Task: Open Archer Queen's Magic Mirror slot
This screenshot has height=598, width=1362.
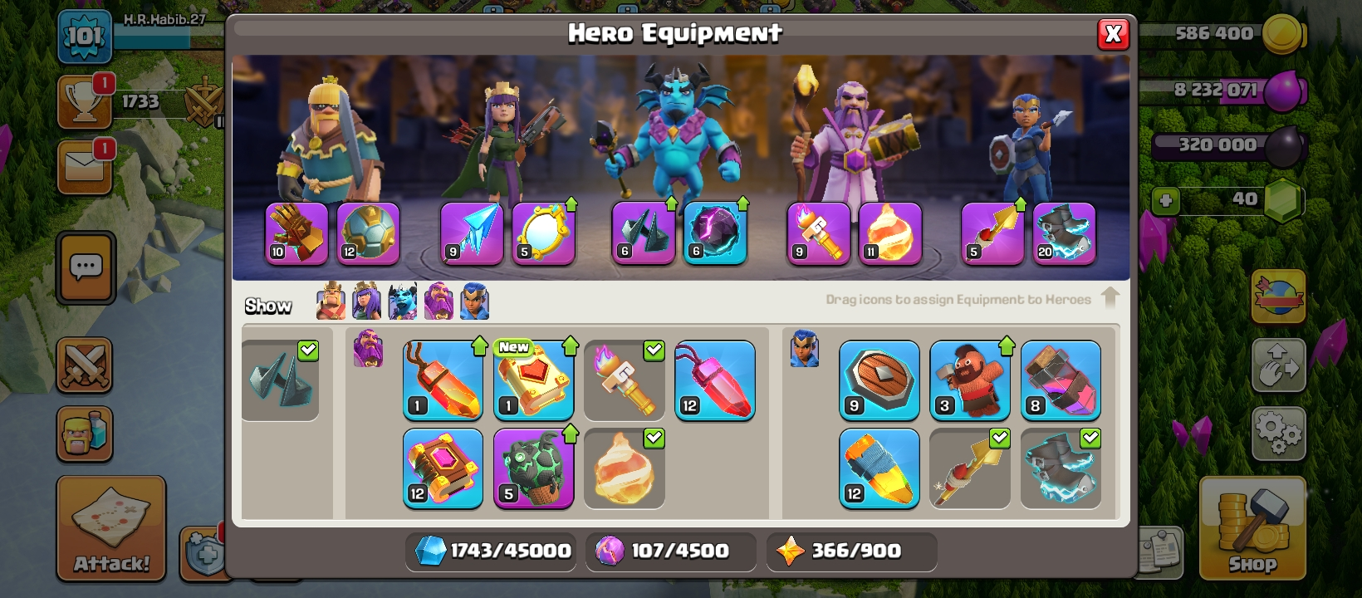Action: 544,233
